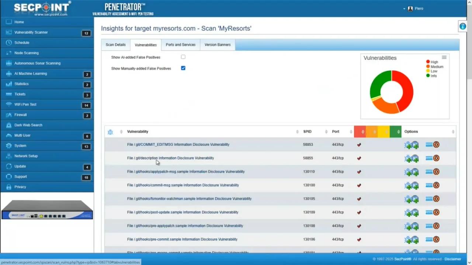Viewport: 472px width, 265px height.
Task: Add the COMMIT_EDITMSG vulnerability as false positive
Action: pos(408,144)
